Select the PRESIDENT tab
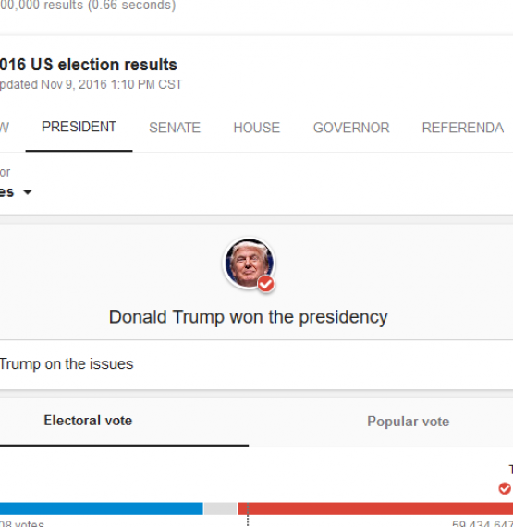The image size is (513, 527). click(79, 127)
